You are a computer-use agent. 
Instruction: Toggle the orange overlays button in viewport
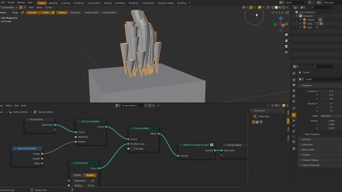pos(259,7)
